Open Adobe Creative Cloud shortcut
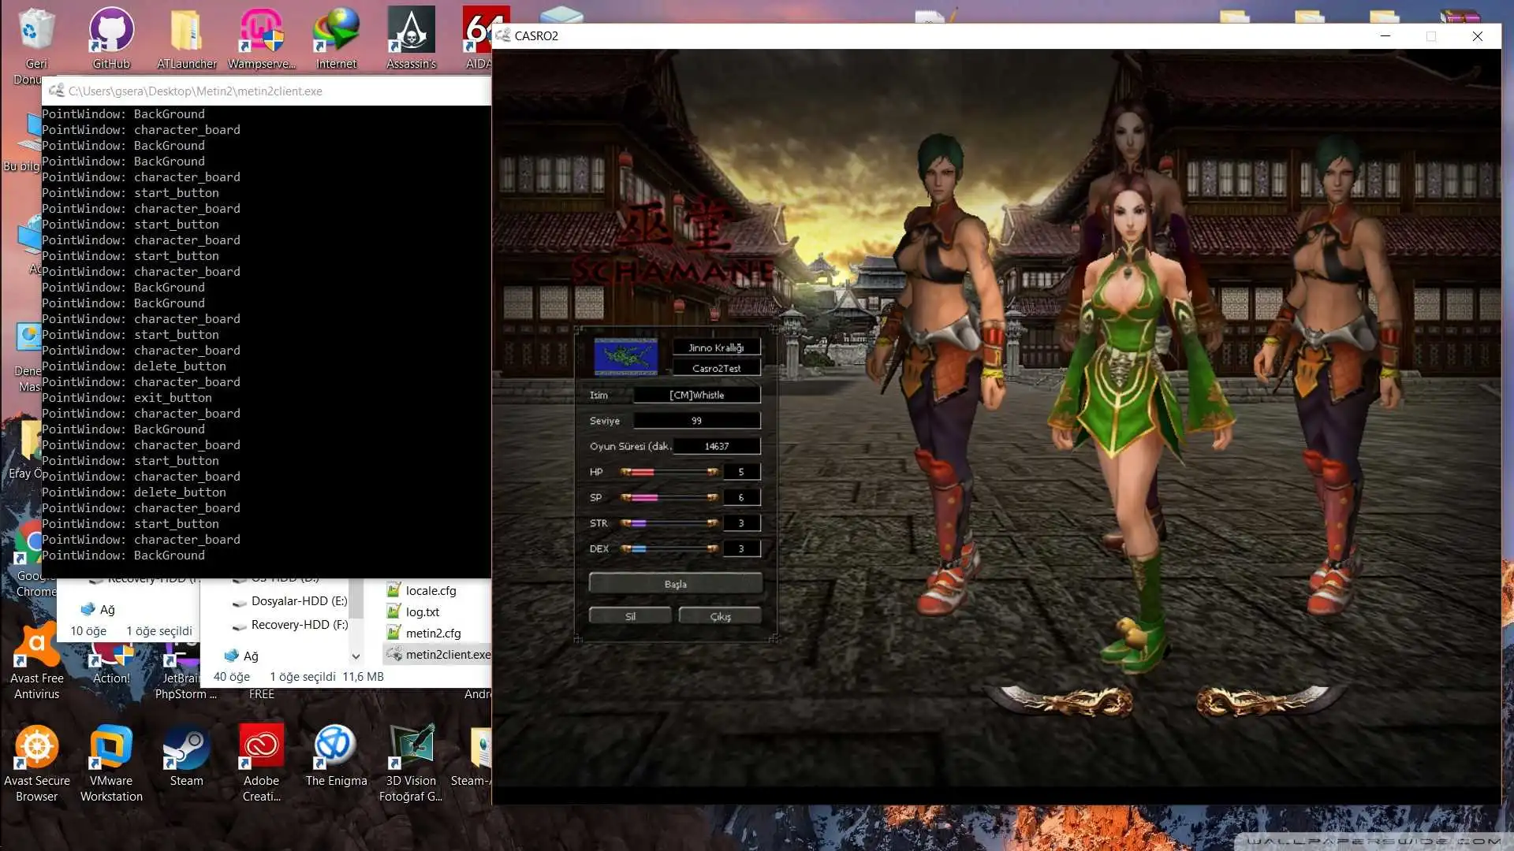Image resolution: width=1514 pixels, height=851 pixels. (261, 763)
